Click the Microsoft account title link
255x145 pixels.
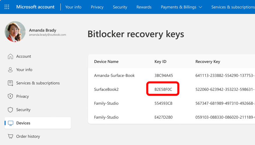(35, 7)
